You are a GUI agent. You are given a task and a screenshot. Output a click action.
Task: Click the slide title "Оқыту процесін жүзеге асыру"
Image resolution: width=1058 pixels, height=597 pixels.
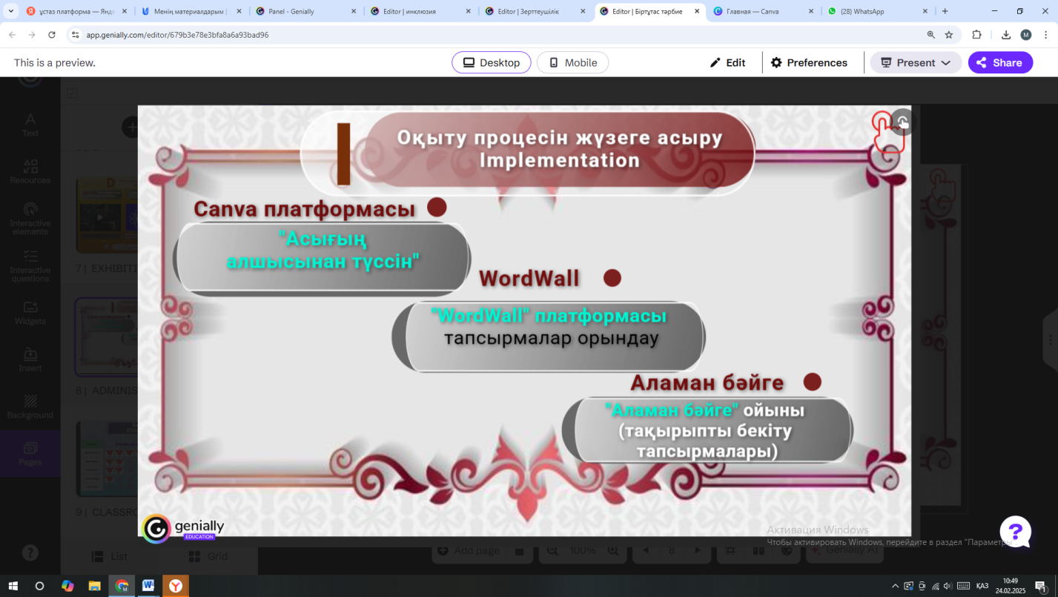pos(559,138)
